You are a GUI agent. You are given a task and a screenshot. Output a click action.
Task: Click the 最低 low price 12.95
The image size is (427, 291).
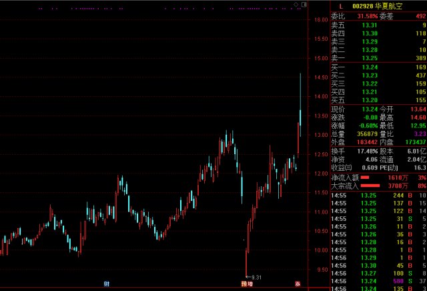[418, 125]
